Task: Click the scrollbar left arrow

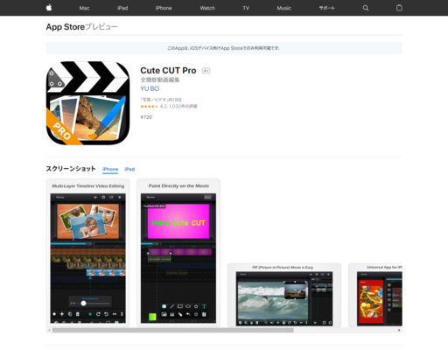Action: [49, 330]
